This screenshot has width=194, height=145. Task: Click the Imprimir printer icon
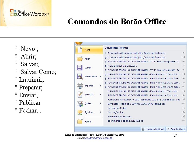(80, 86)
